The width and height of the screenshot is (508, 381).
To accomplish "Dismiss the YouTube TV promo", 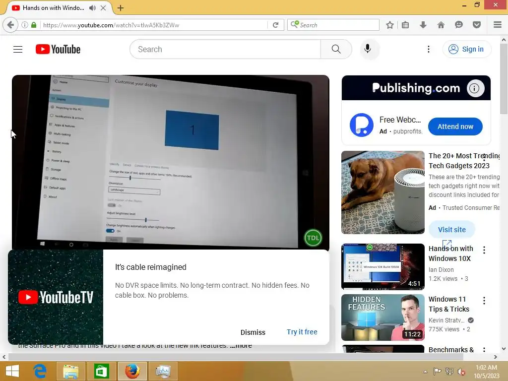I will (x=253, y=332).
